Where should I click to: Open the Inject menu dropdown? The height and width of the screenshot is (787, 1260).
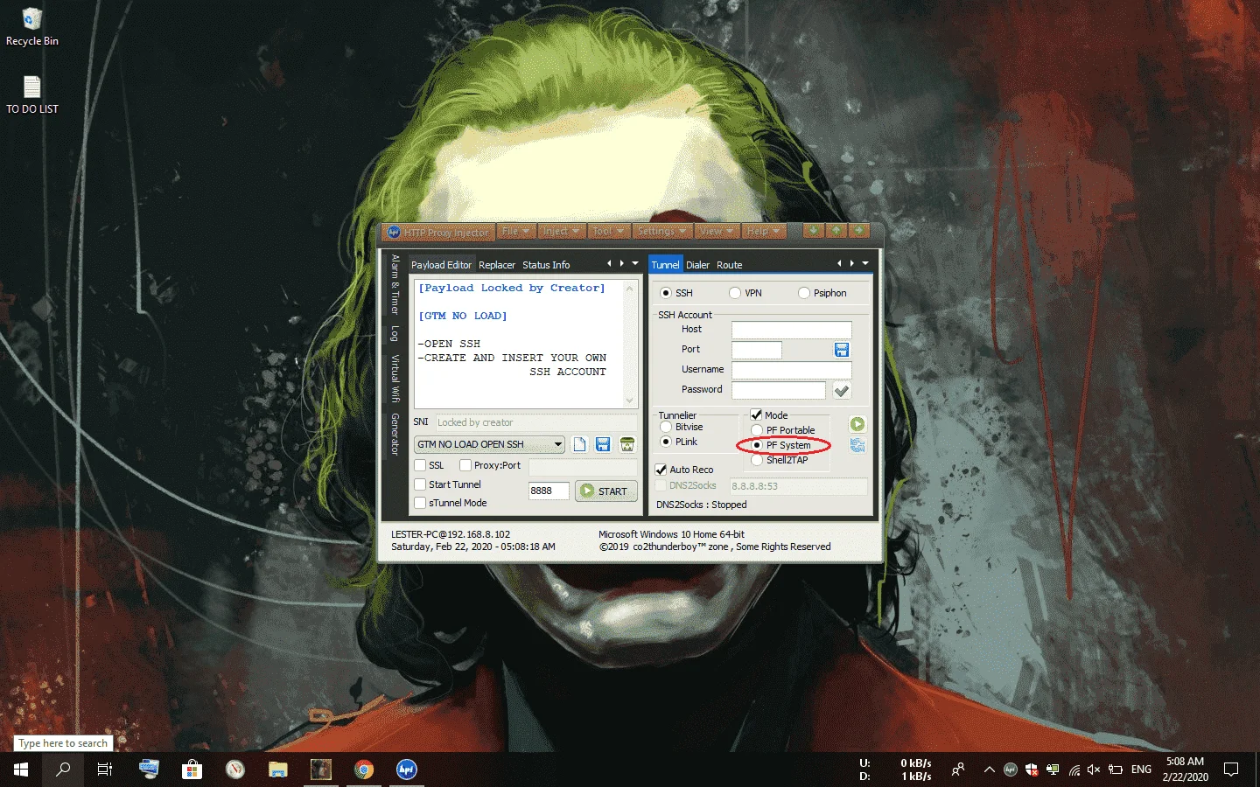tap(561, 231)
